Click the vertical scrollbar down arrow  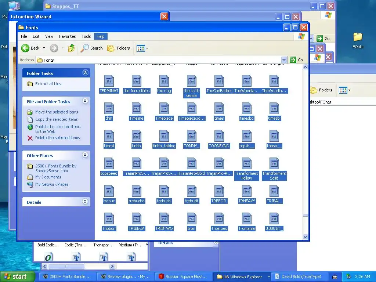(x=305, y=237)
